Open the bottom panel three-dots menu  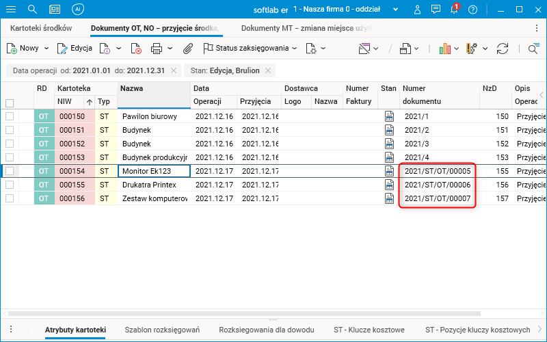[11, 329]
